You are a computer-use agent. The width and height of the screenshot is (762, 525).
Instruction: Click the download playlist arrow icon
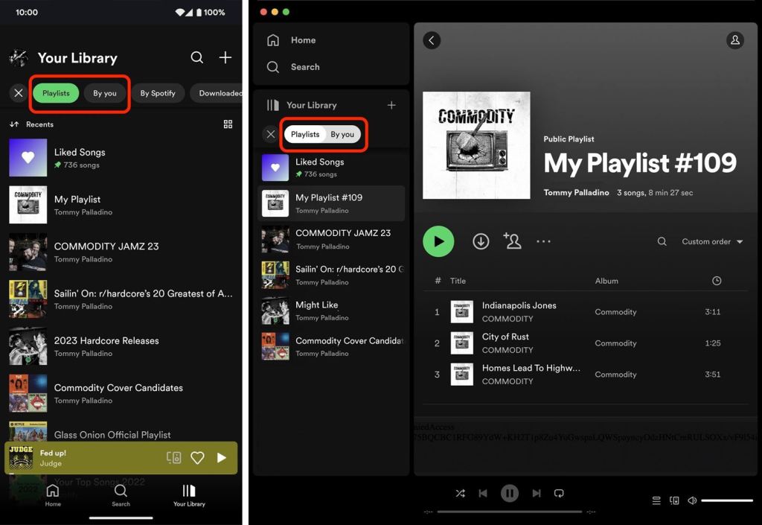[x=481, y=241]
